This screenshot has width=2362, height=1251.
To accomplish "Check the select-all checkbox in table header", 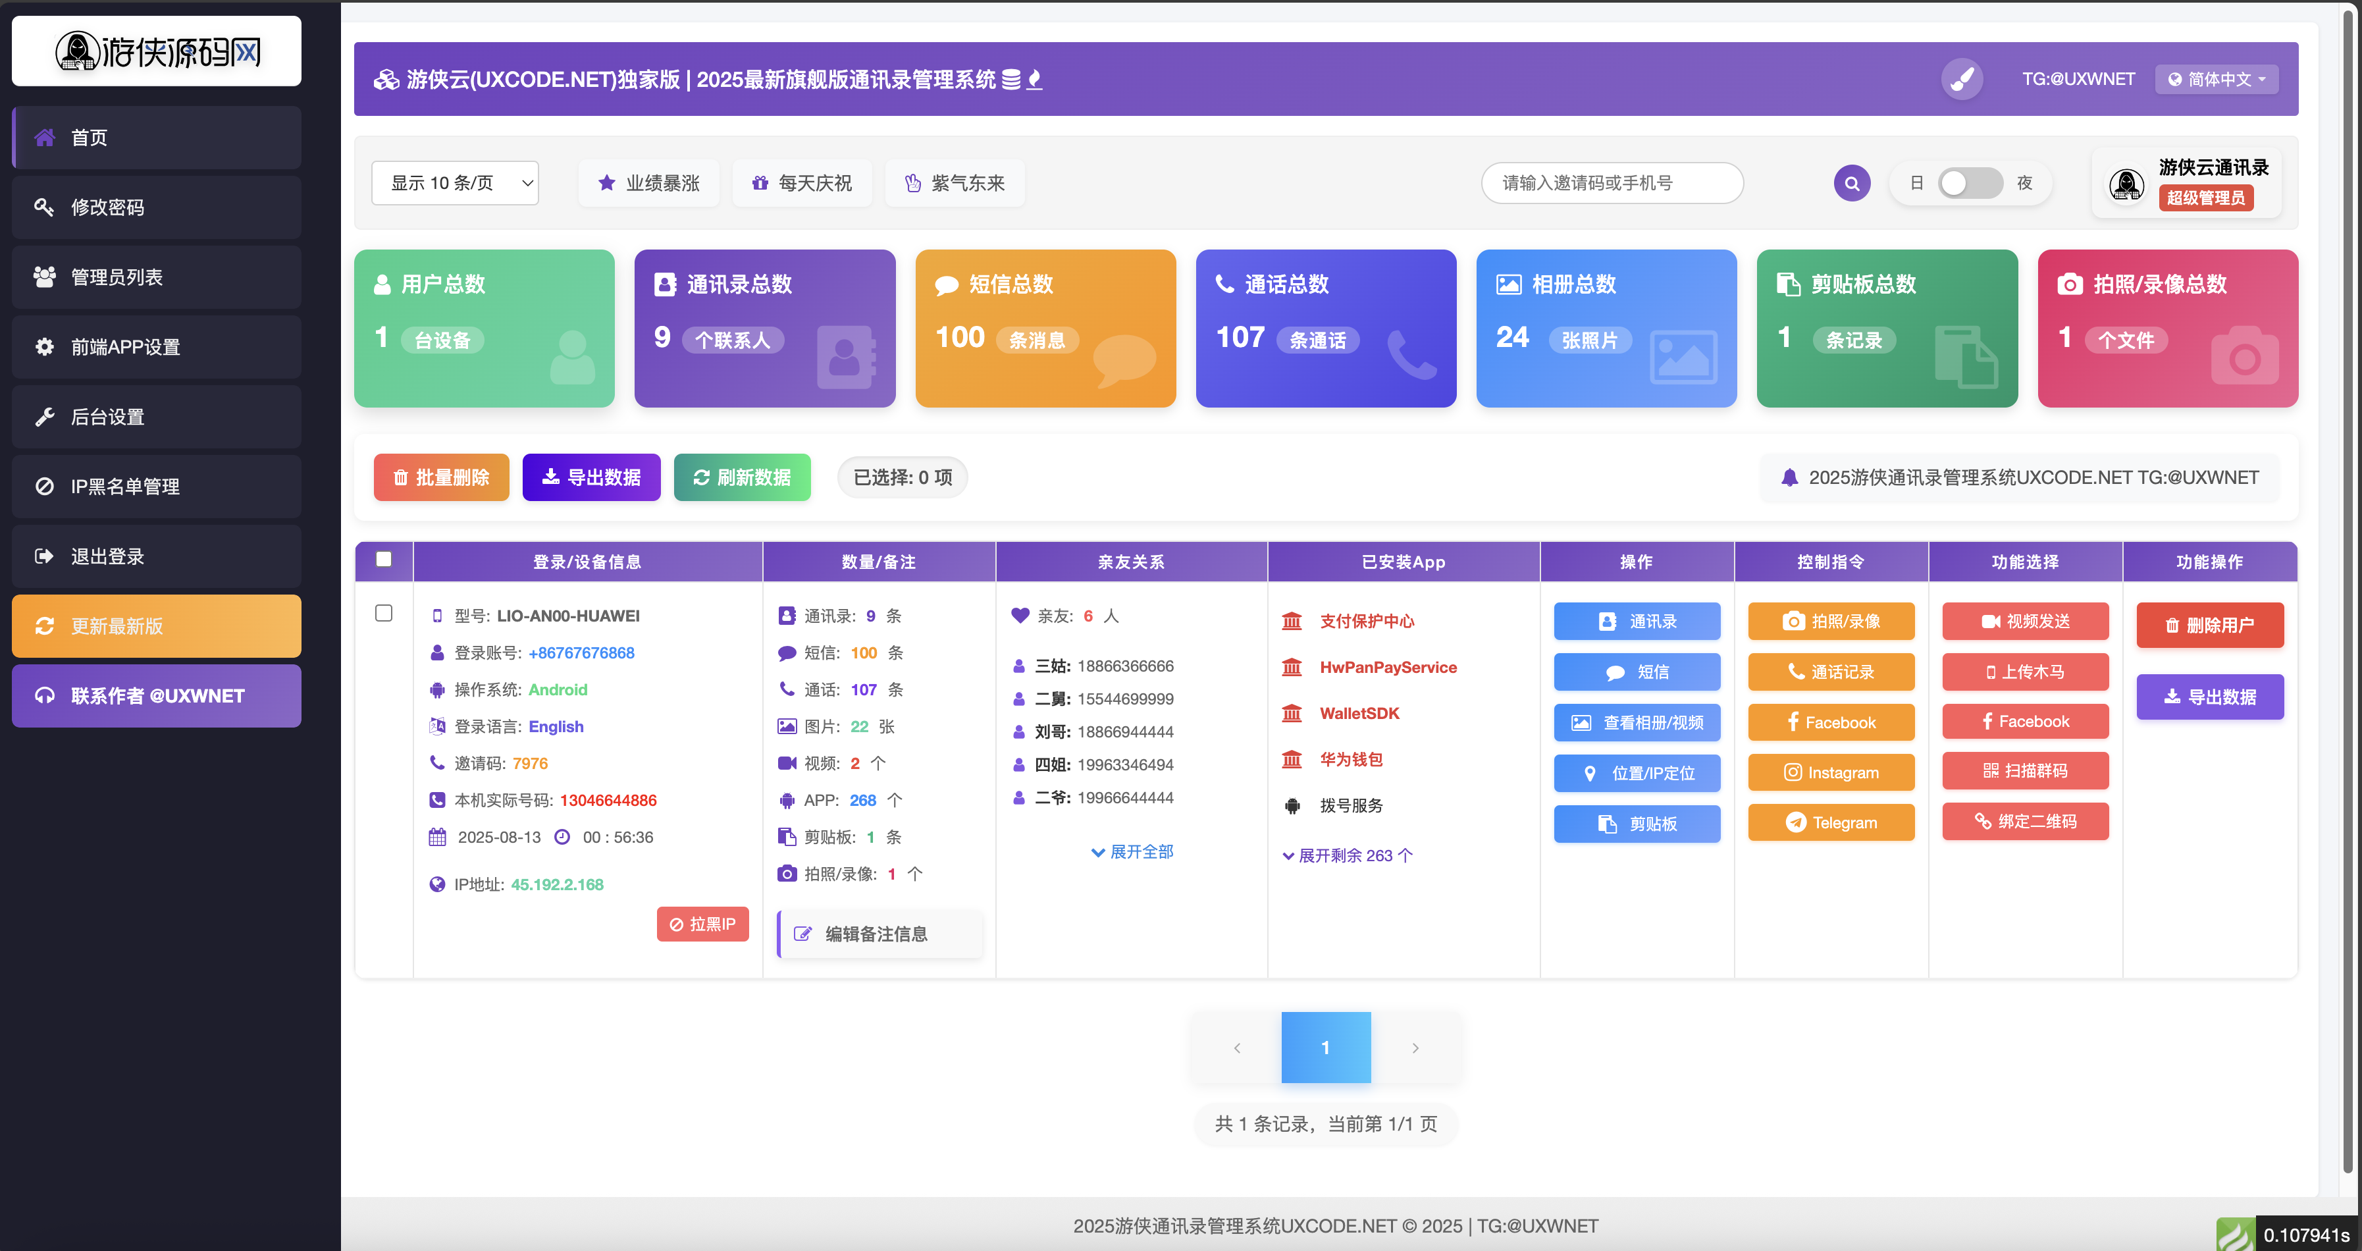I will click(383, 560).
